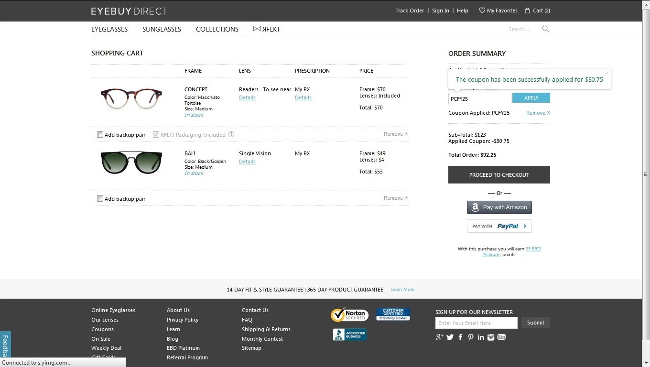Click the Norton Secured badge
The width and height of the screenshot is (650, 367).
(349, 315)
